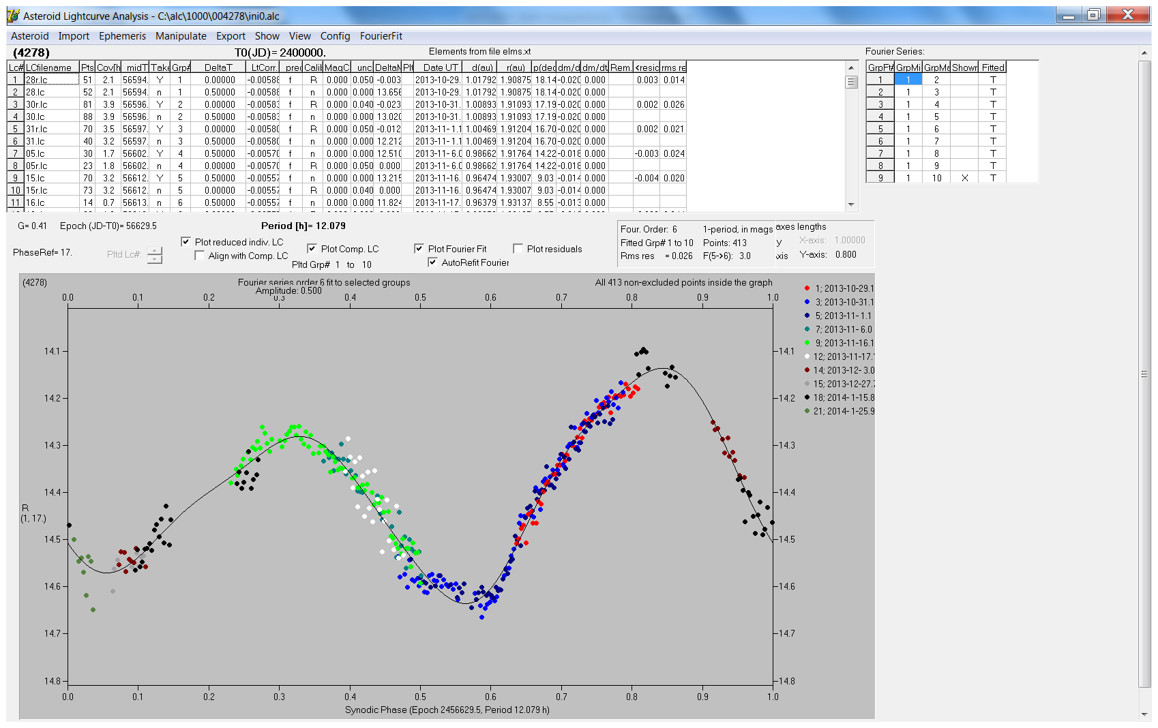Click the LtCorr. column header

point(263,67)
